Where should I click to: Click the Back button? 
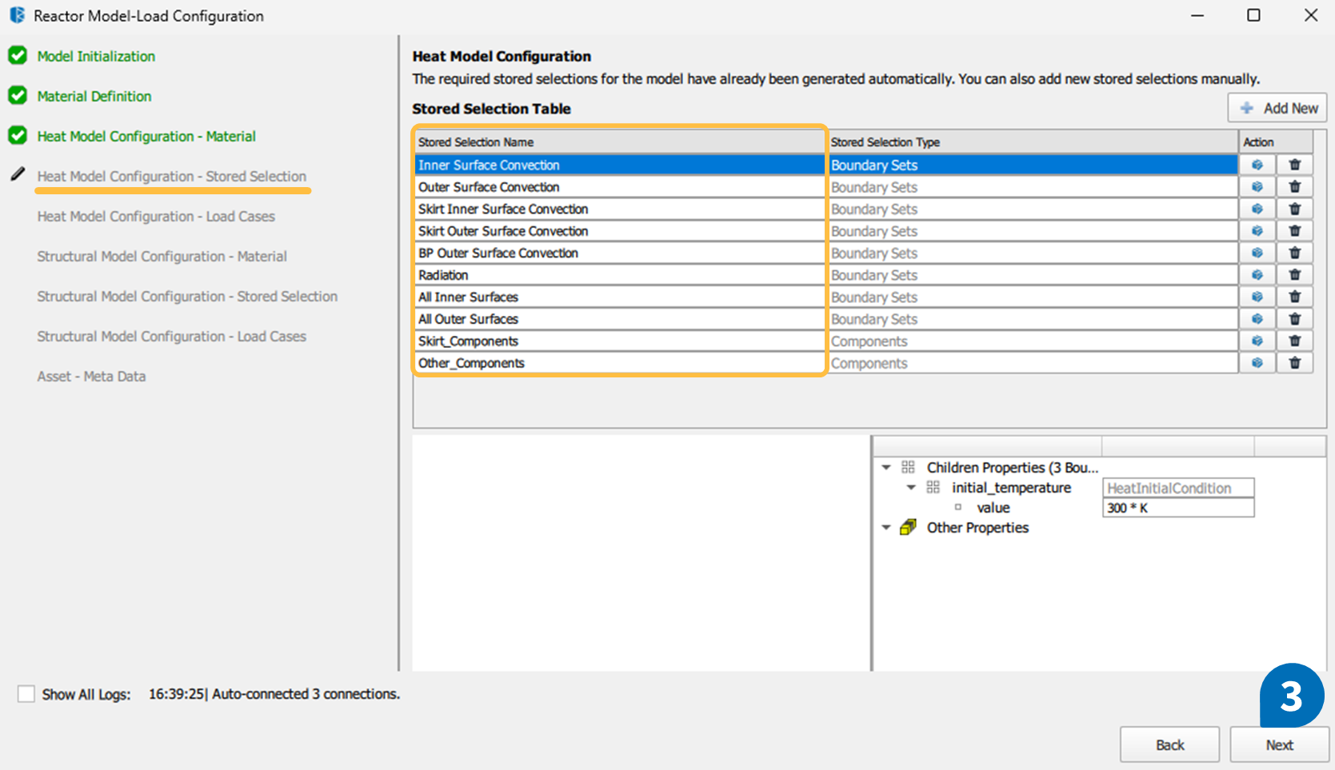[x=1169, y=744]
